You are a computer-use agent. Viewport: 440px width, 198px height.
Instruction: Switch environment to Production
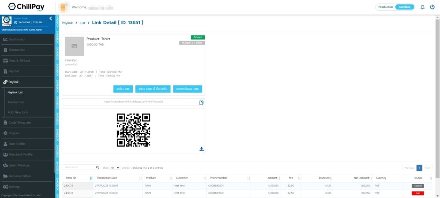coord(385,7)
